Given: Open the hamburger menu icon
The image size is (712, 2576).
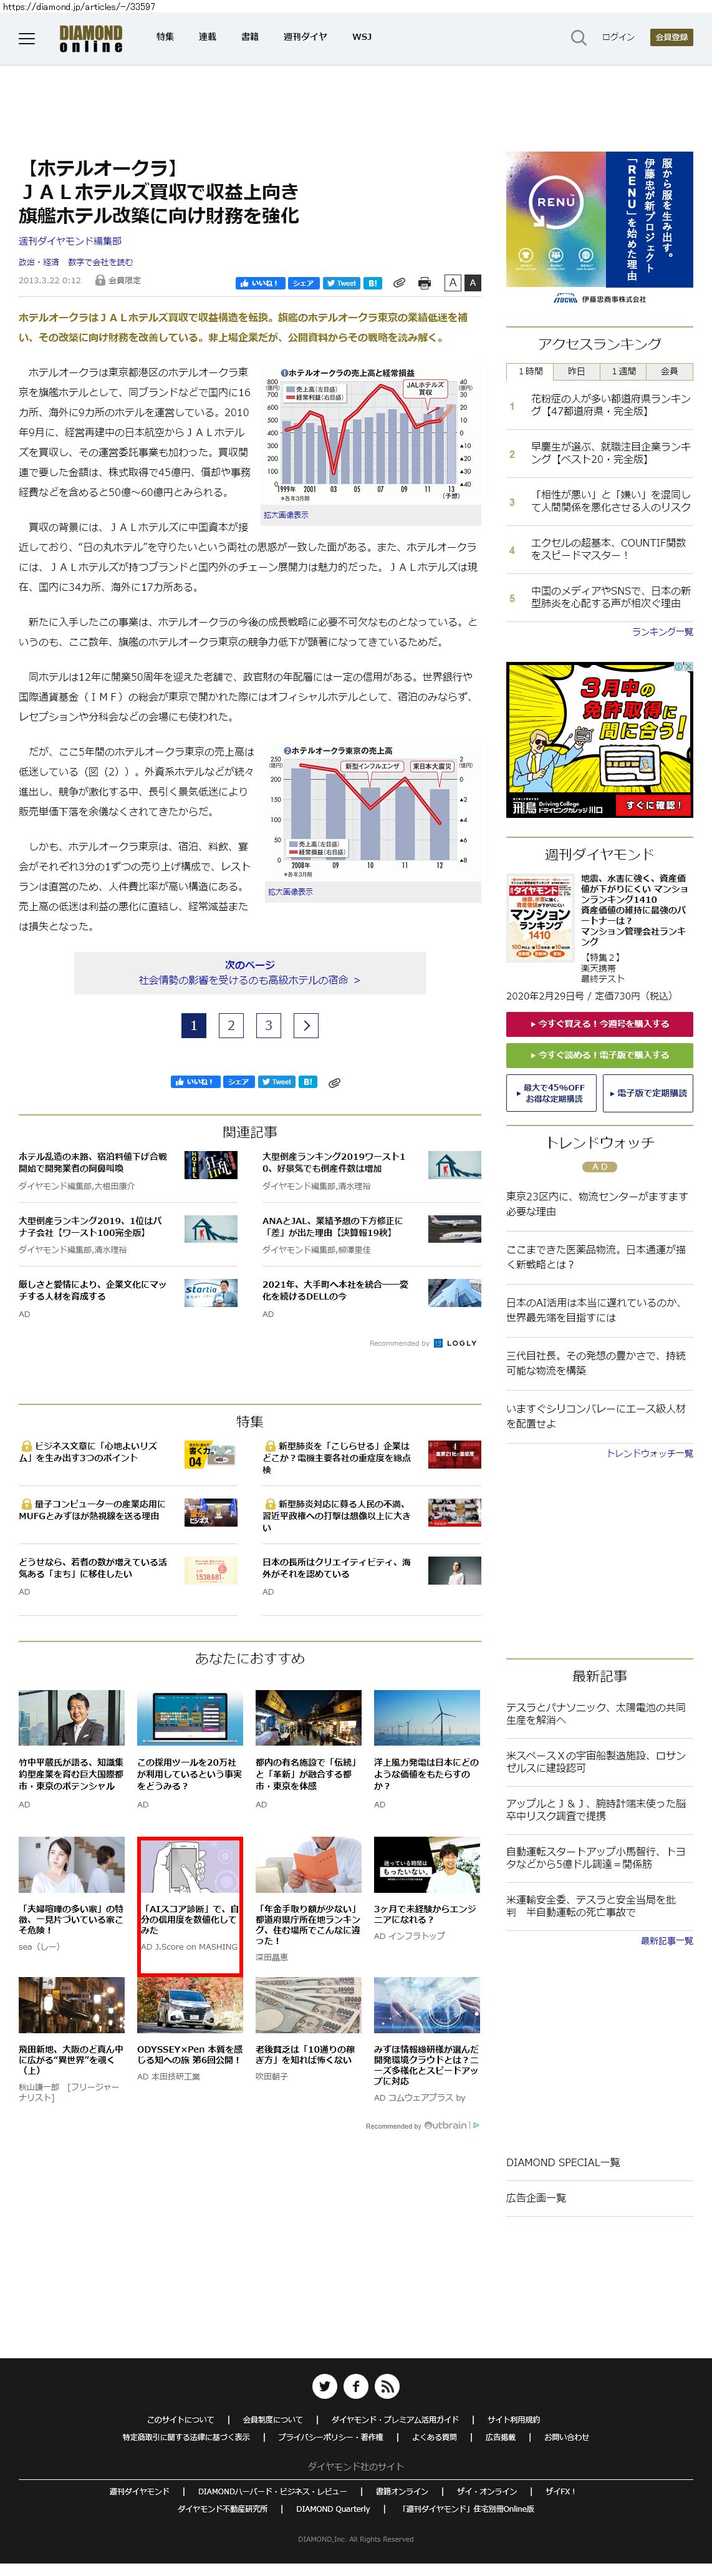Looking at the screenshot, I should point(27,38).
